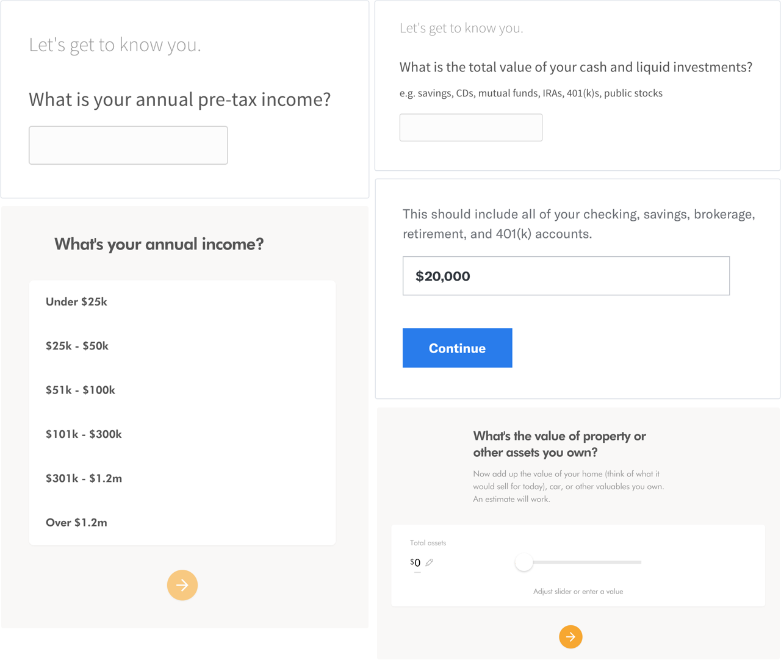Select the Over $1.2m income option

click(76, 523)
